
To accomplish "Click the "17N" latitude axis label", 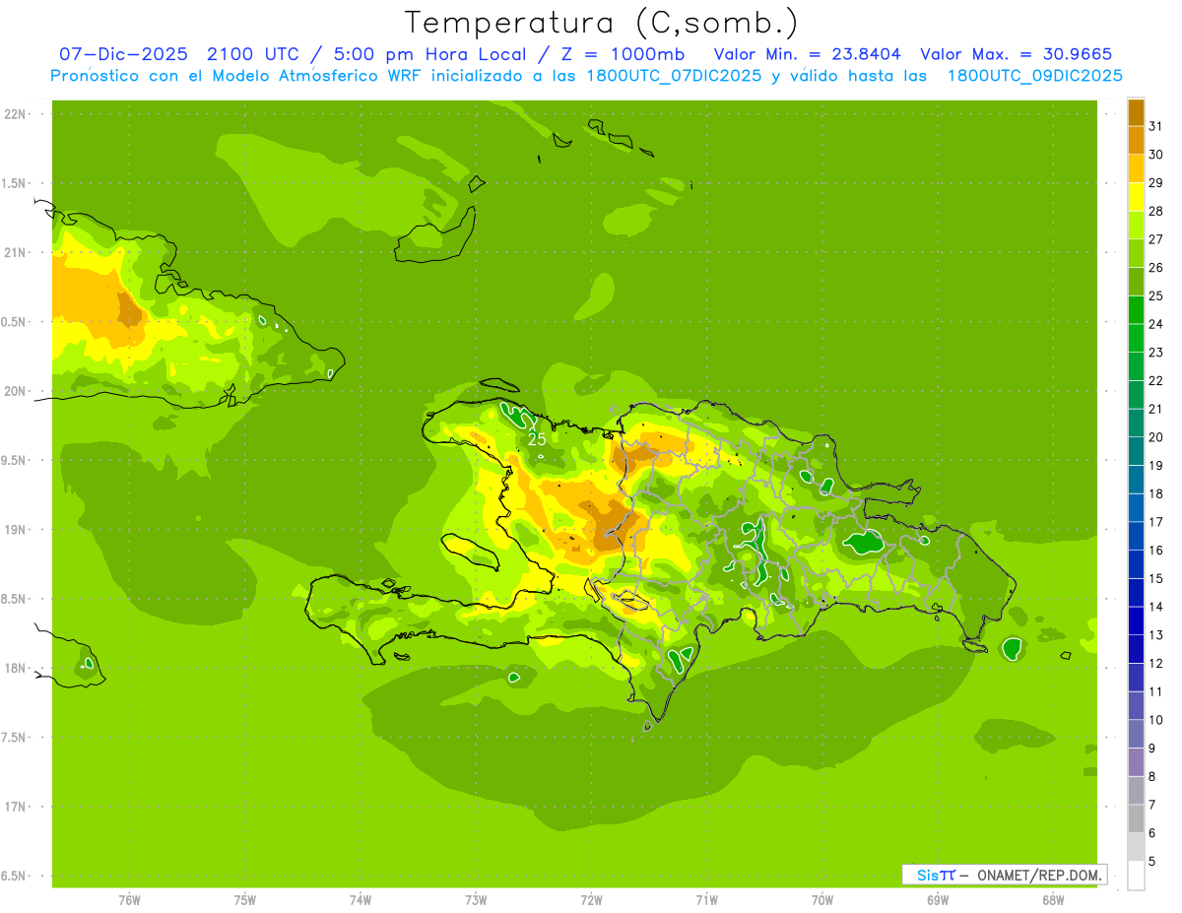I will click(x=16, y=807).
